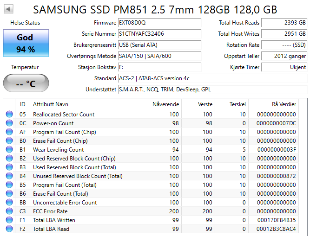This screenshot has height=236, width=310.
Task: Click the status orb for Unused Reserved Block Count (Total)
Action: coord(9,176)
